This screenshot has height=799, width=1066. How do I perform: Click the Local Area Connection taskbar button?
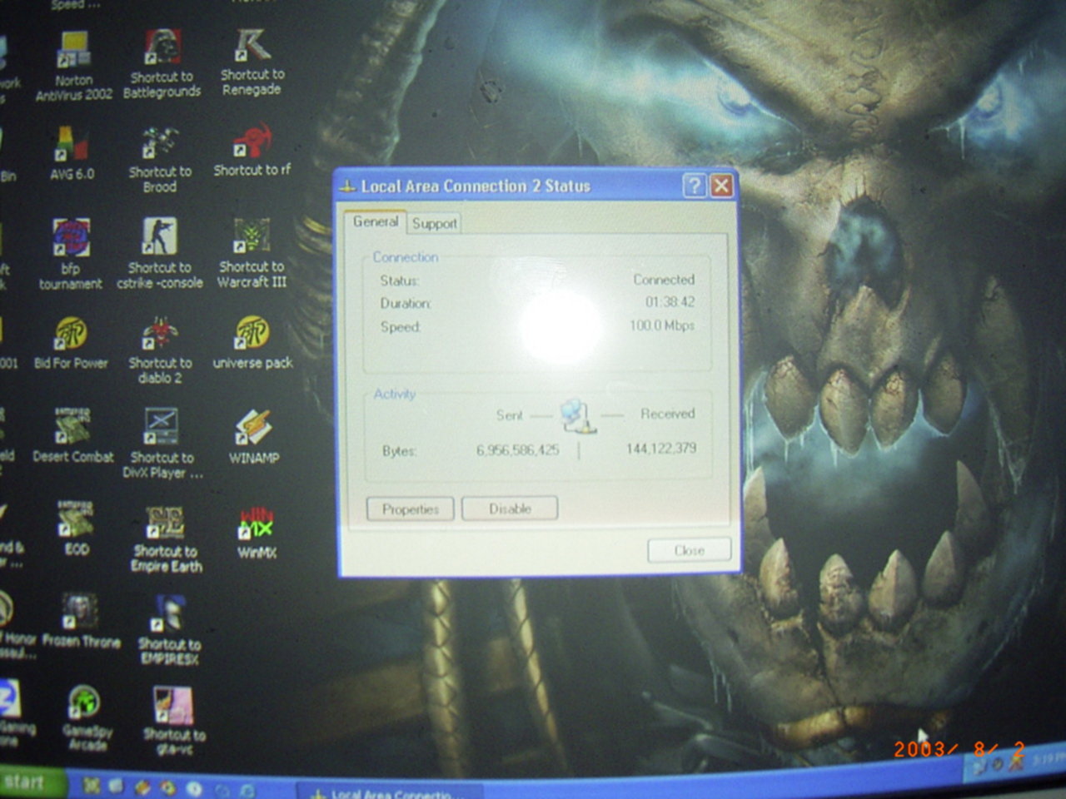click(x=390, y=792)
